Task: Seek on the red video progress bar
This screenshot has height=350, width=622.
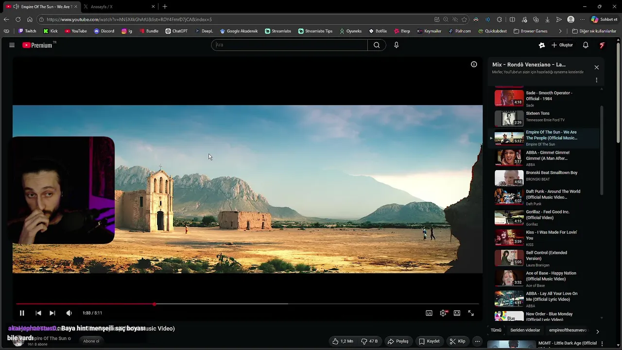Action: 247,304
